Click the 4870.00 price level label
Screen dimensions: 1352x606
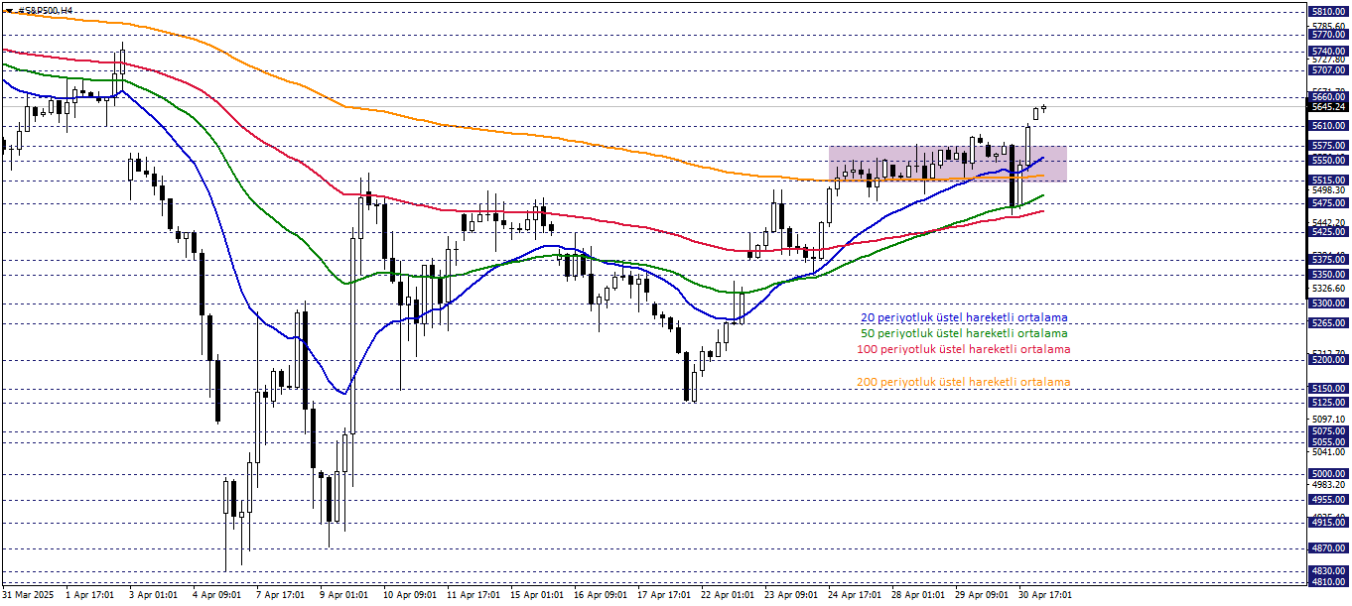pos(1328,547)
